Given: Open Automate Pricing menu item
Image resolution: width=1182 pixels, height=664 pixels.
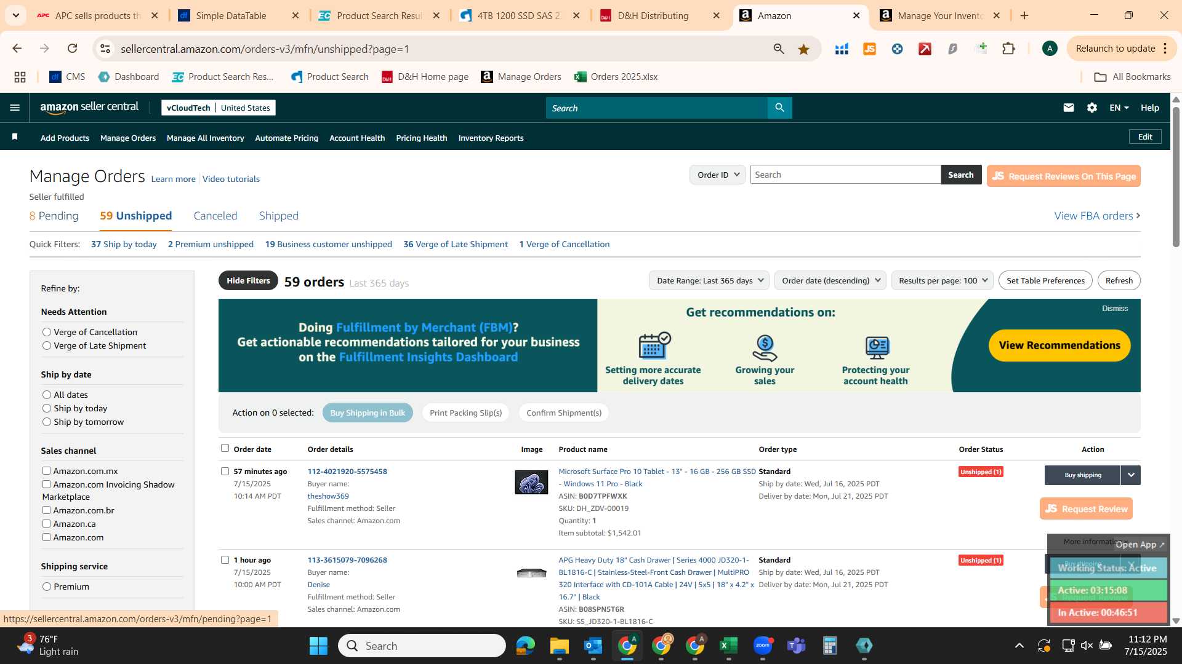Looking at the screenshot, I should [287, 138].
